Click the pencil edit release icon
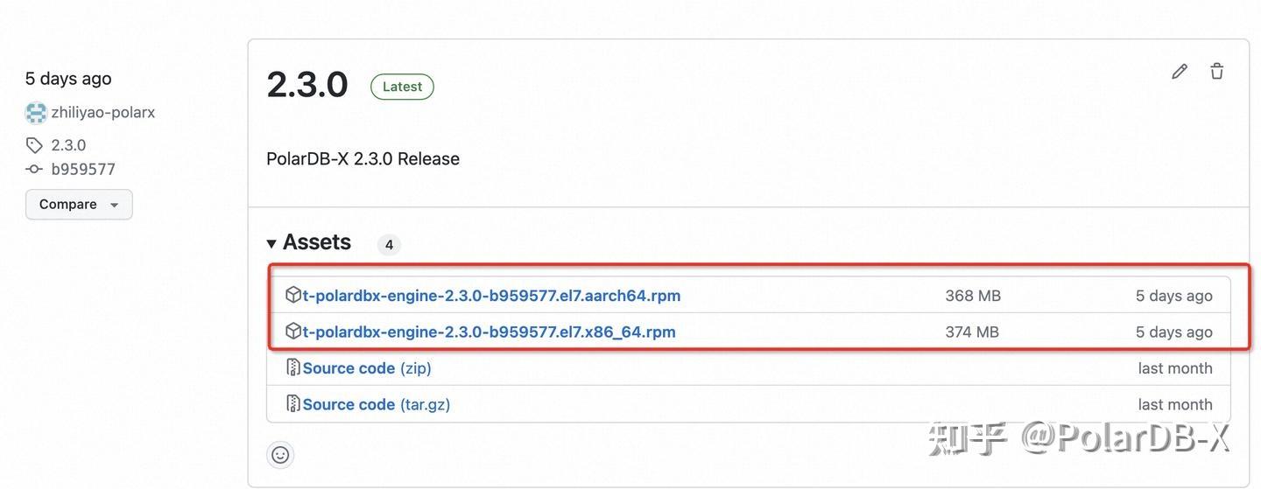Viewport: 1261px width, 489px height. tap(1180, 72)
